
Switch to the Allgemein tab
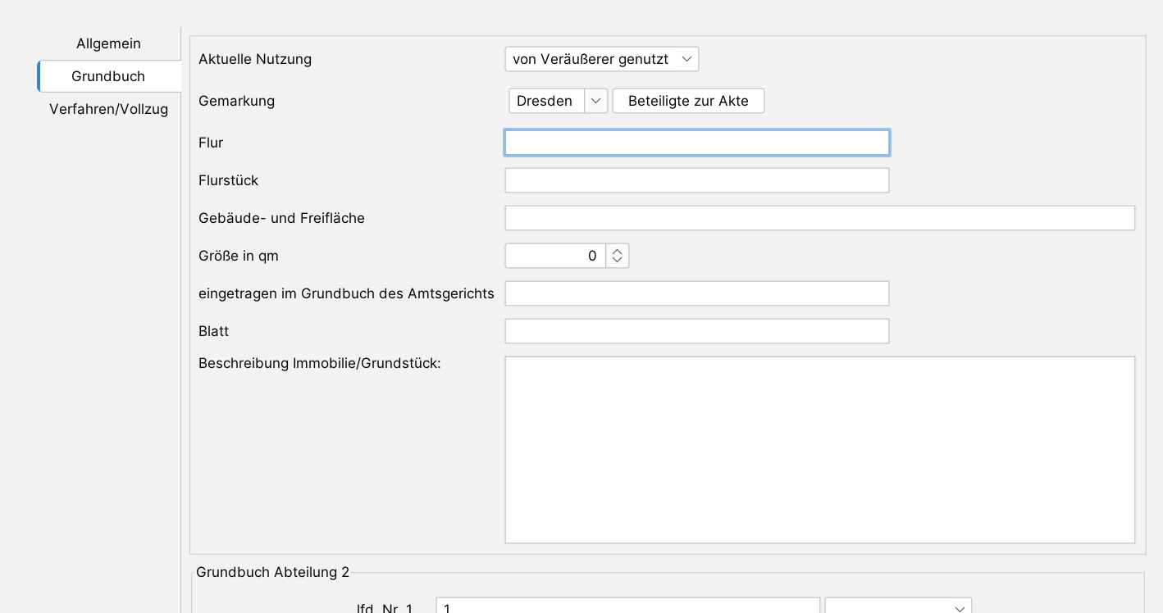(108, 43)
